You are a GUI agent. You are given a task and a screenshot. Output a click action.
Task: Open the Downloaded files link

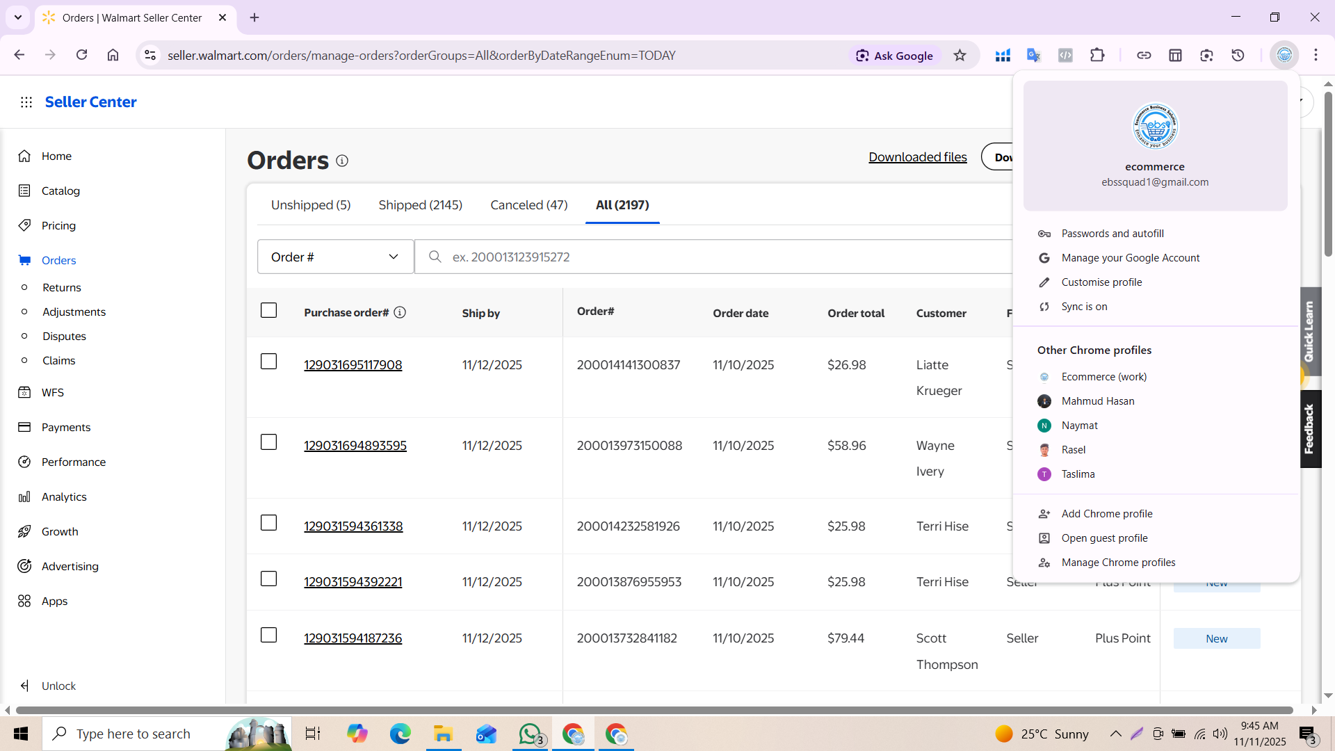coord(918,157)
